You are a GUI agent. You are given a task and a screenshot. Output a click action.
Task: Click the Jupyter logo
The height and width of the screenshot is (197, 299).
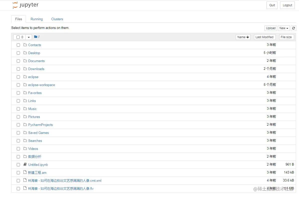(25, 5)
